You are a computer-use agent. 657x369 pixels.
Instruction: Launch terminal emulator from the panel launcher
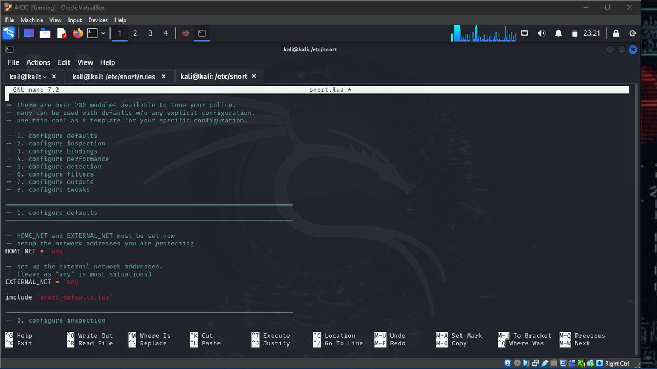[93, 33]
